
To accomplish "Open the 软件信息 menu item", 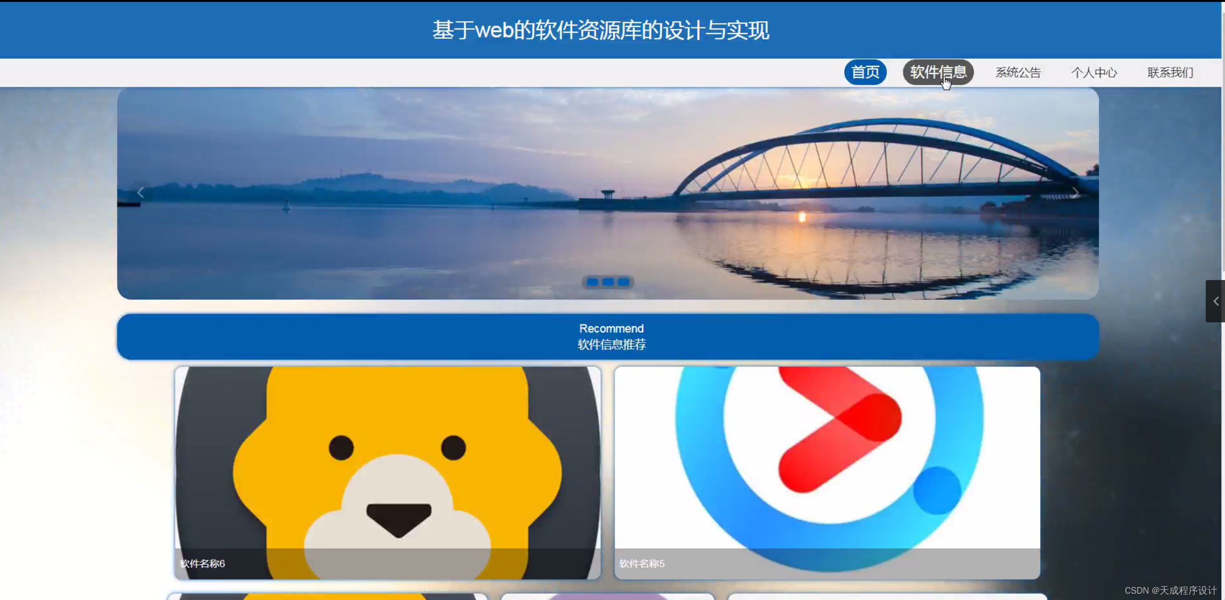I will tap(938, 72).
